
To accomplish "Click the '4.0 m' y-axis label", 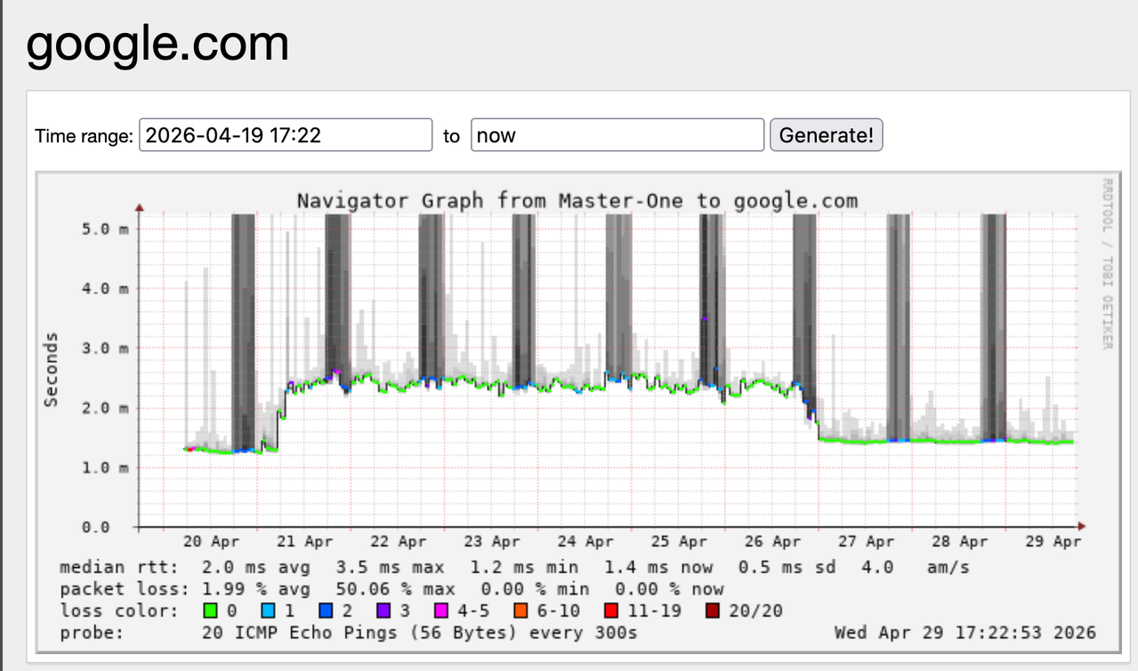I will click(x=104, y=288).
